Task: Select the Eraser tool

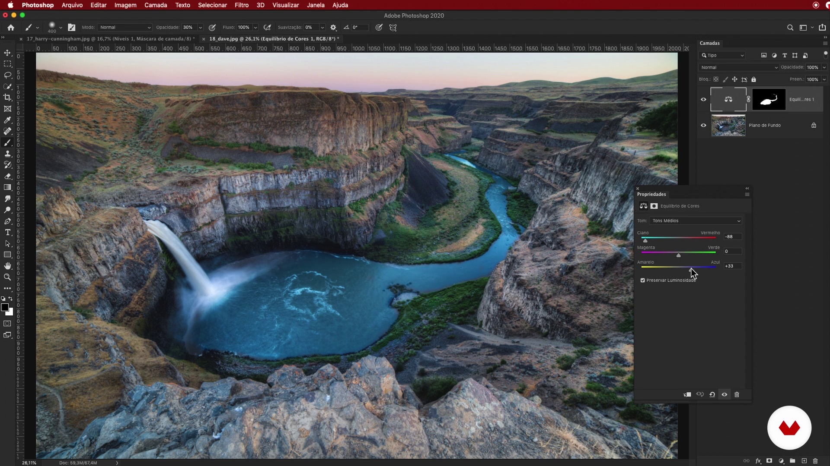Action: point(7,176)
